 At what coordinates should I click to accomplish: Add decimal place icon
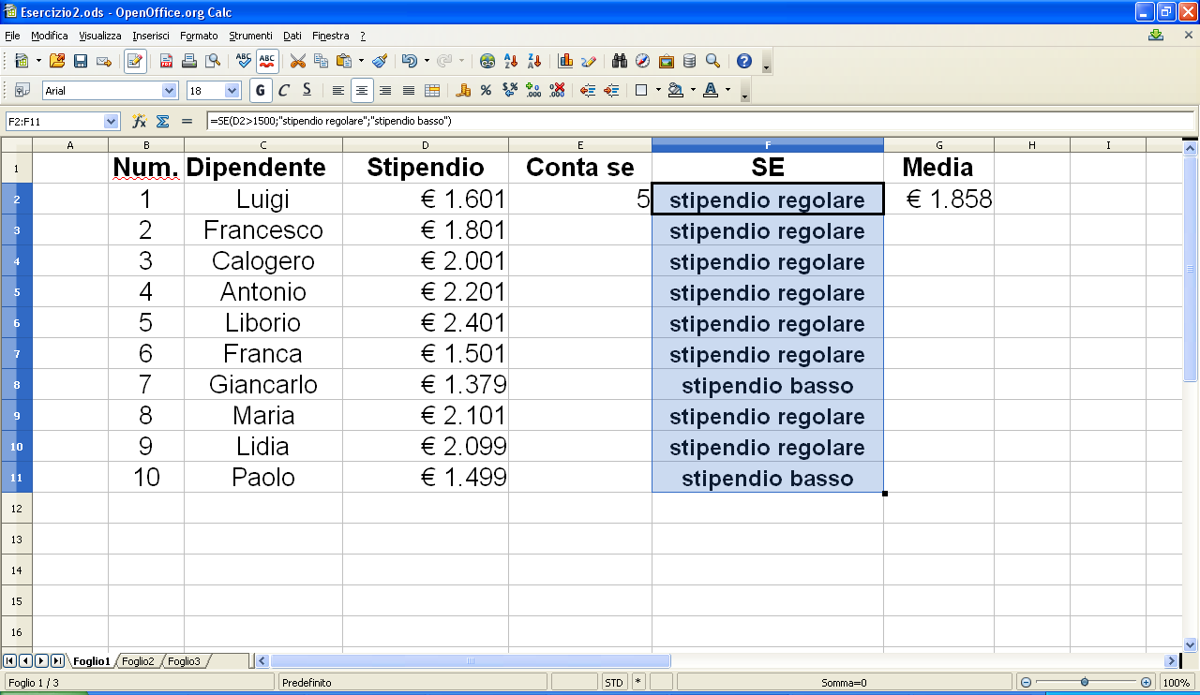[x=533, y=90]
